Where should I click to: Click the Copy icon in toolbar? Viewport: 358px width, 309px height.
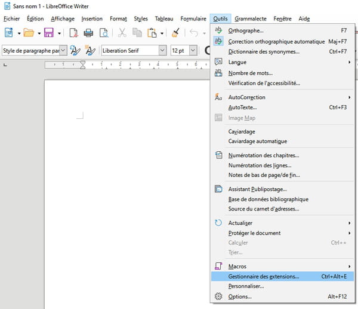pyautogui.click(x=137, y=33)
